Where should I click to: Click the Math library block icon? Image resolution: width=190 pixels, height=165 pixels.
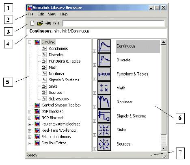coord(104,88)
